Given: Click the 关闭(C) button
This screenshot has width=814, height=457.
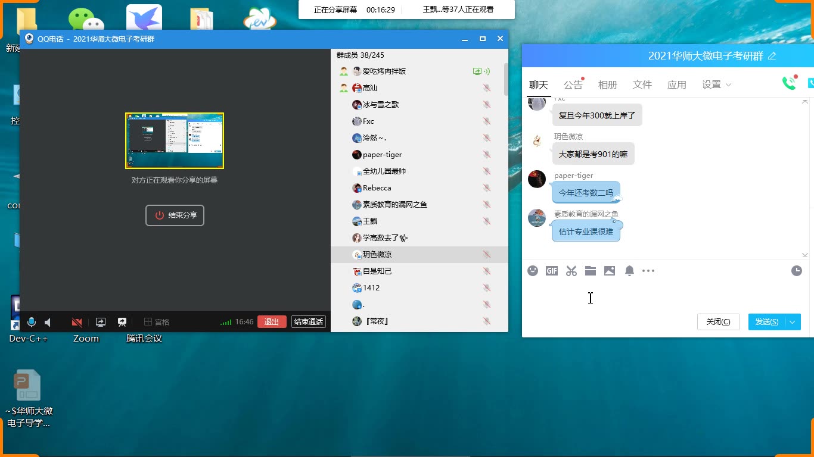Looking at the screenshot, I should tap(718, 322).
